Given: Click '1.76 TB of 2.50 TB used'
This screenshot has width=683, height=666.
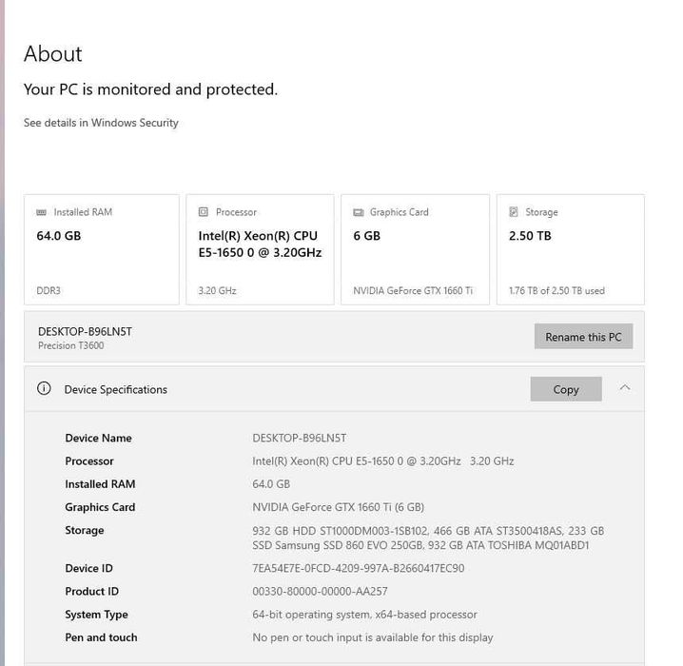Looking at the screenshot, I should pos(556,290).
